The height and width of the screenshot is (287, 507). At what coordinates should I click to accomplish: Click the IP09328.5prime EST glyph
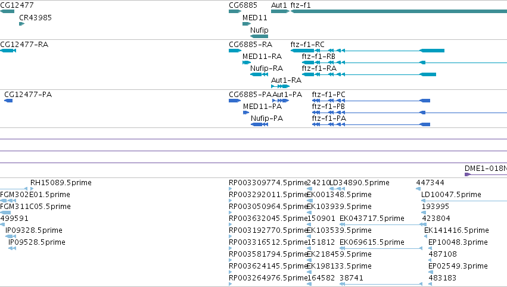coord(11,236)
